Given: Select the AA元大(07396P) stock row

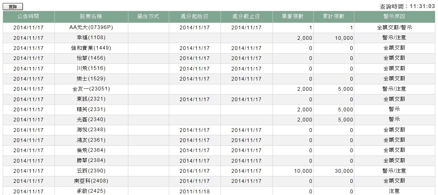Looking at the screenshot, I should click(91, 28).
